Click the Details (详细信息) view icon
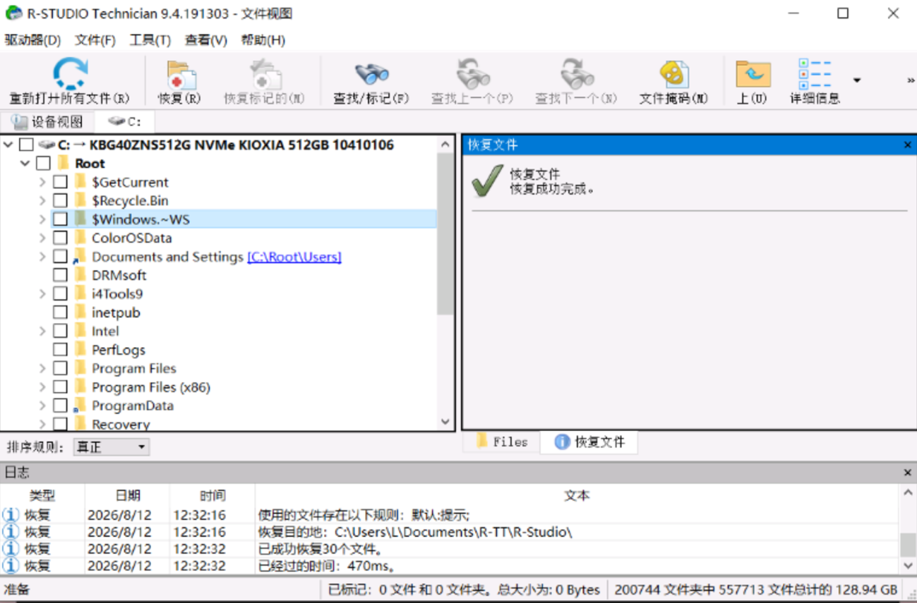Viewport: 917px width, 603px height. (x=815, y=74)
